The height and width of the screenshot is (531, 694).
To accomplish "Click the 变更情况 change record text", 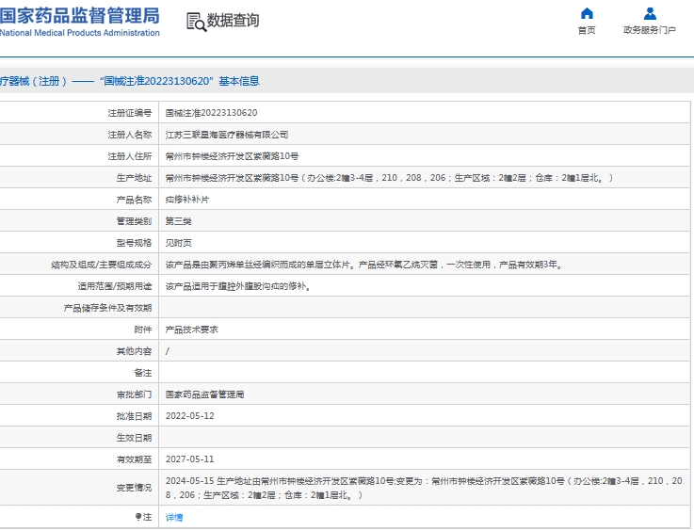I will pos(424,488).
